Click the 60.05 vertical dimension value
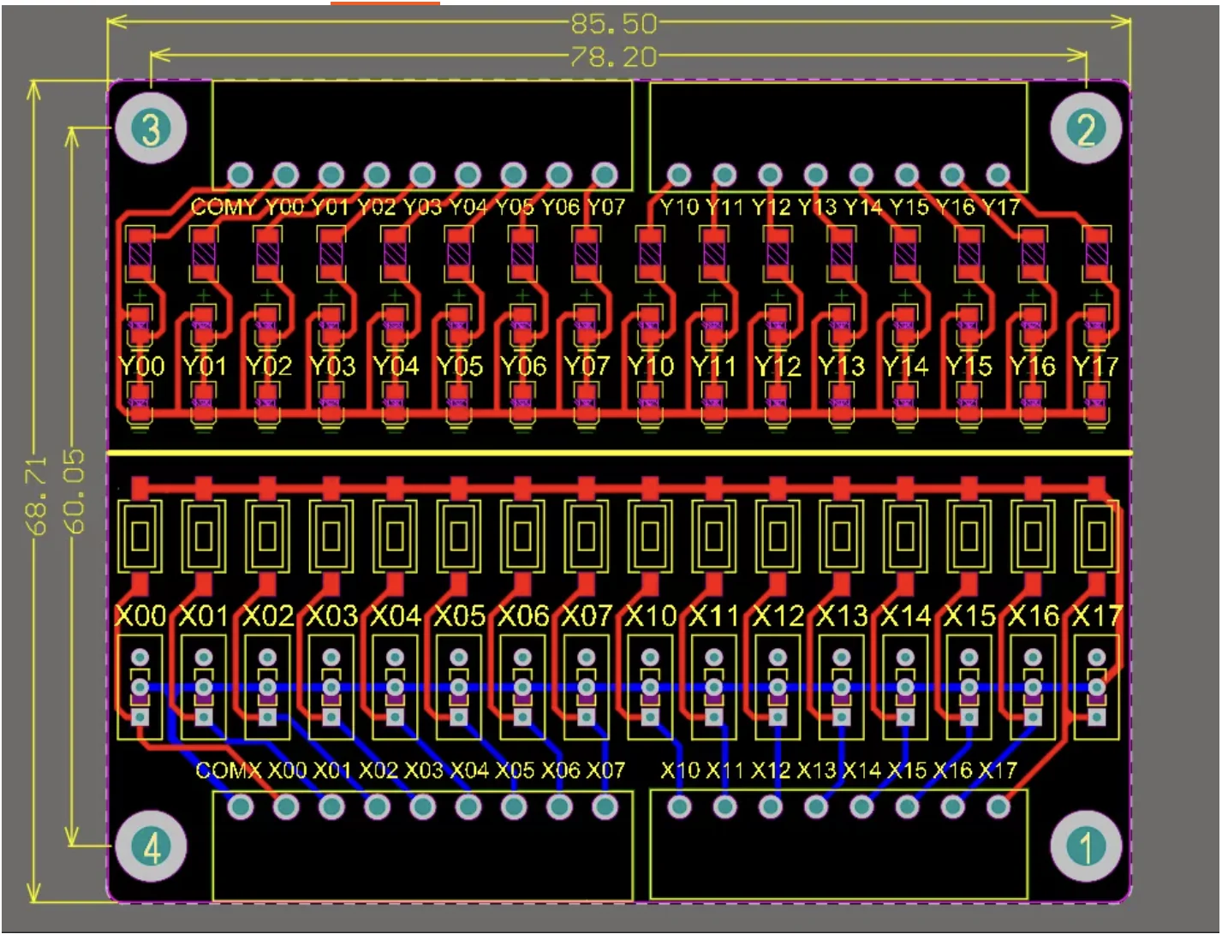Viewport: 1228px width, 940px height. click(x=75, y=491)
